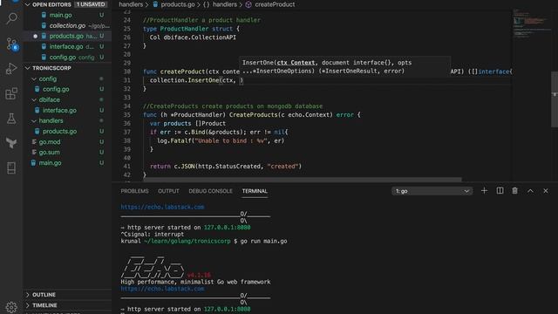The height and width of the screenshot is (314, 558).
Task: Open go.mod file in explorer
Action: (x=50, y=141)
